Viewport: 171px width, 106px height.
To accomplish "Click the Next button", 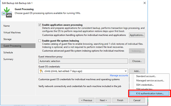I will [103, 100].
